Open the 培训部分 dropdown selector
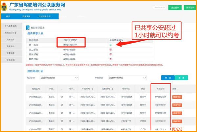Screen dimensions: 197x132 pos(59,78)
